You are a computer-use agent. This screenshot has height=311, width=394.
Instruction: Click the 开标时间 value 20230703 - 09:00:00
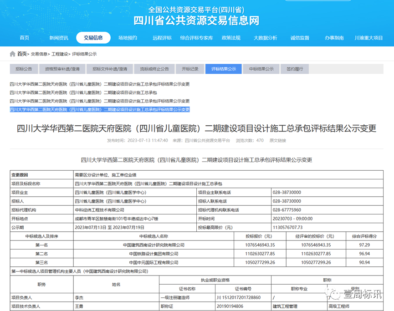292,219
